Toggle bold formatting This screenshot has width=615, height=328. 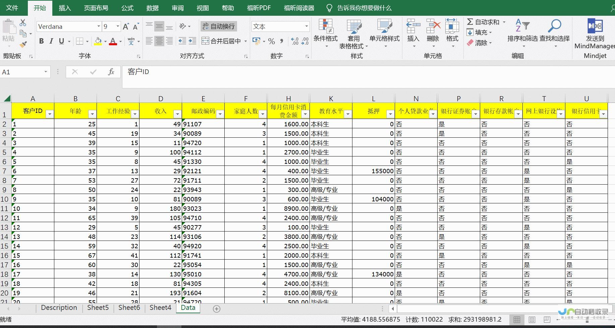click(41, 41)
